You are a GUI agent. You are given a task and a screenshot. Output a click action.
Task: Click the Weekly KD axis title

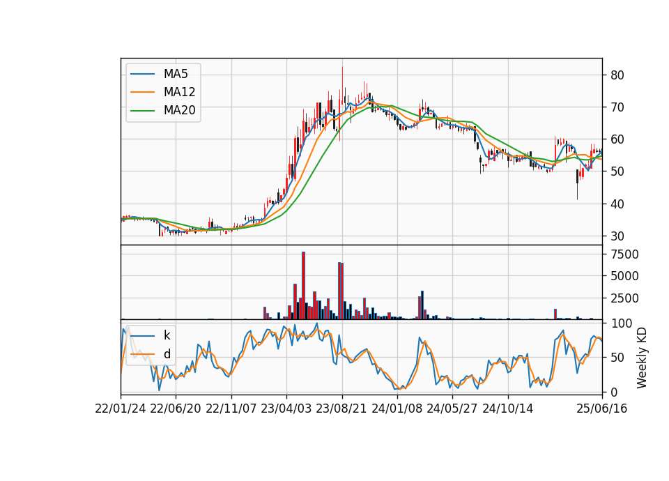[641, 358]
